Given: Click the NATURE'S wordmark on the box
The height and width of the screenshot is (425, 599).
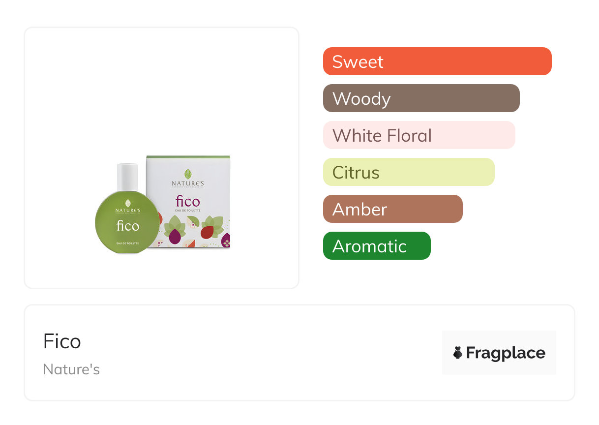Looking at the screenshot, I should [x=188, y=184].
